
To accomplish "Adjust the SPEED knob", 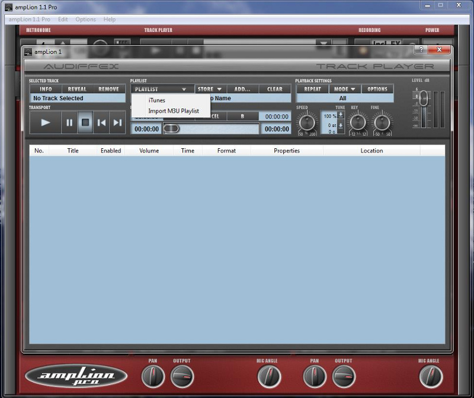I will [307, 123].
